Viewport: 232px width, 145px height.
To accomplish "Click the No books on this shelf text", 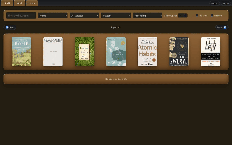I will click(116, 79).
